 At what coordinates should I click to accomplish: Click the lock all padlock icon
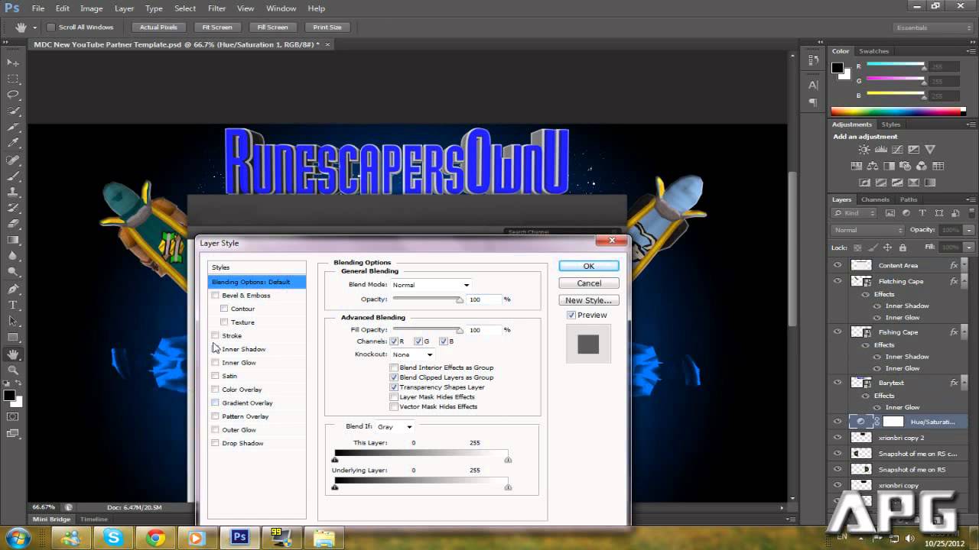click(x=903, y=247)
